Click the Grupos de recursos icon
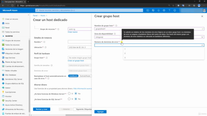 coord(3,41)
